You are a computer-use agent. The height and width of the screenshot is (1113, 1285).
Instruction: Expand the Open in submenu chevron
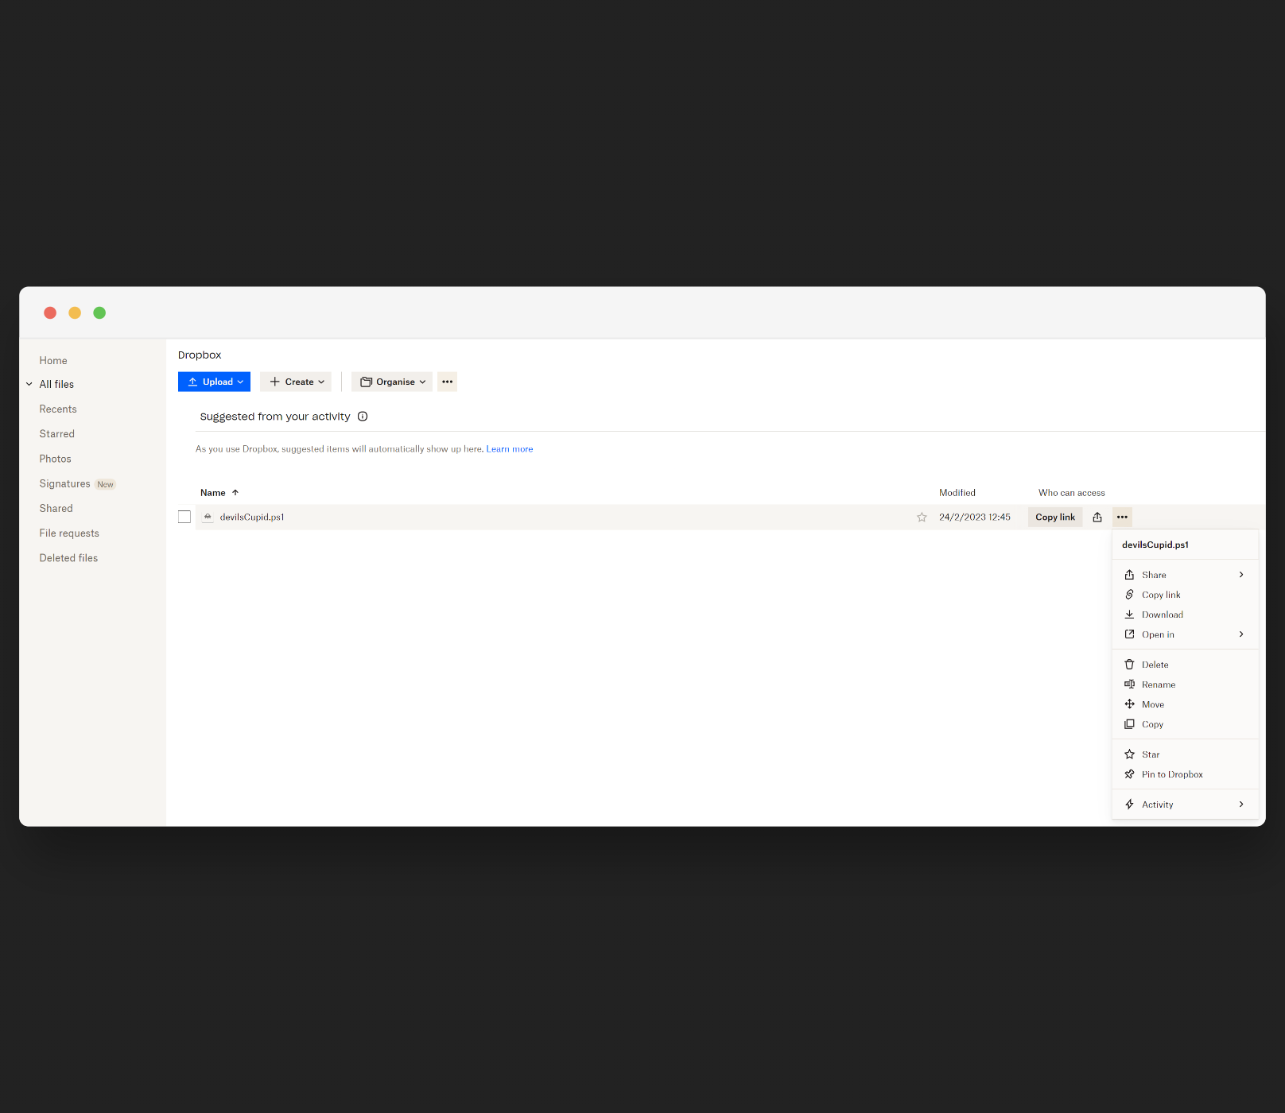coord(1241,634)
